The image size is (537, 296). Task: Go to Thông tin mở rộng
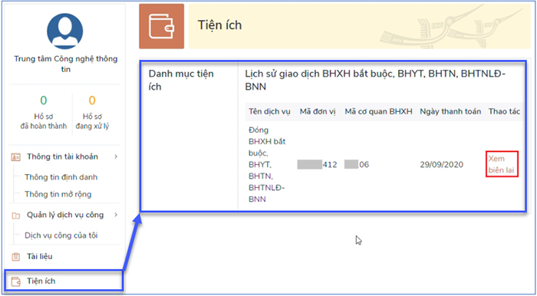(58, 194)
